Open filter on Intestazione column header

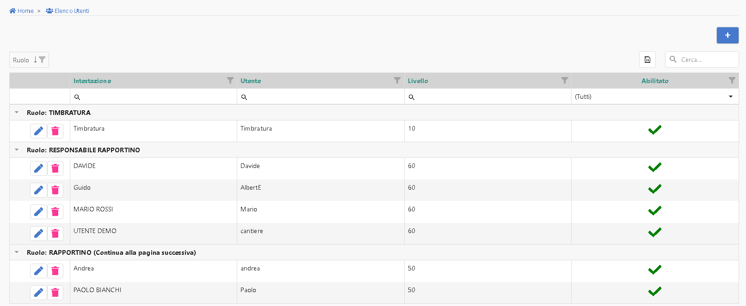pos(230,81)
